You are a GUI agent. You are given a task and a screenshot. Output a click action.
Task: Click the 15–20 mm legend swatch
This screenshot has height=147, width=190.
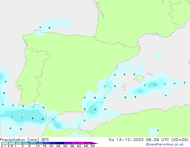(x=47, y=143)
